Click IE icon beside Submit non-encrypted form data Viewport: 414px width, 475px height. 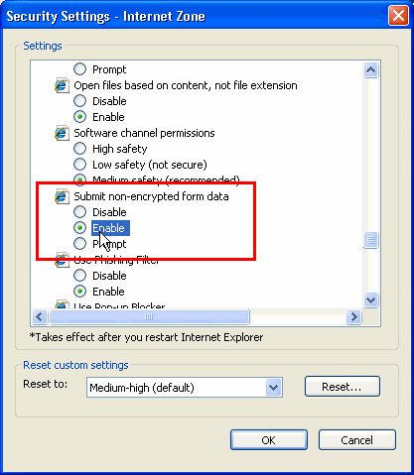point(62,196)
